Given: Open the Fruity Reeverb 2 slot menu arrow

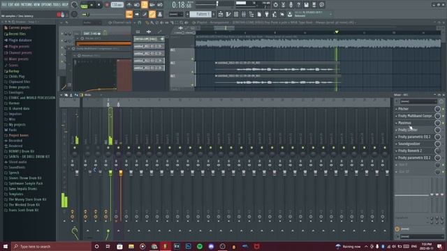Looking at the screenshot, I should [396, 151].
